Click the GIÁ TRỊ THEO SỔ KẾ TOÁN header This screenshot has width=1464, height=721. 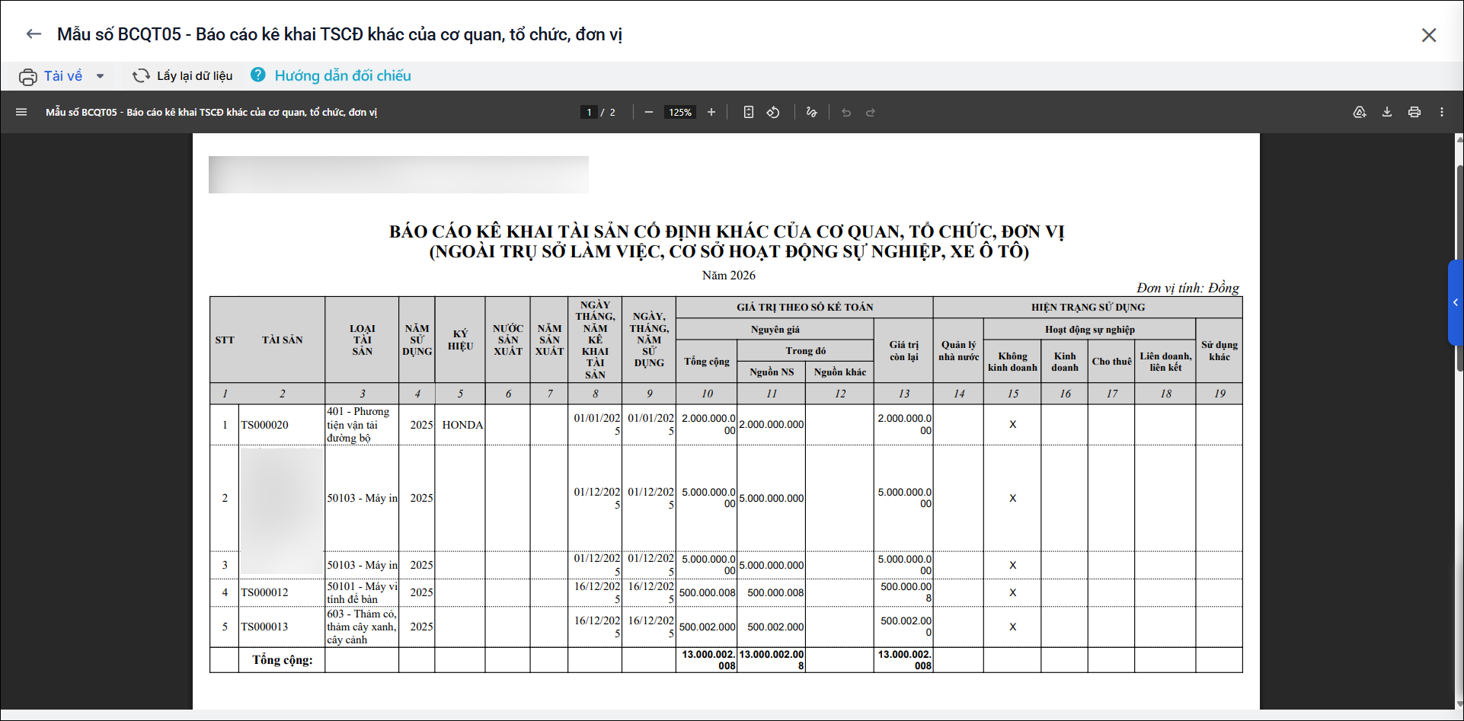(804, 308)
